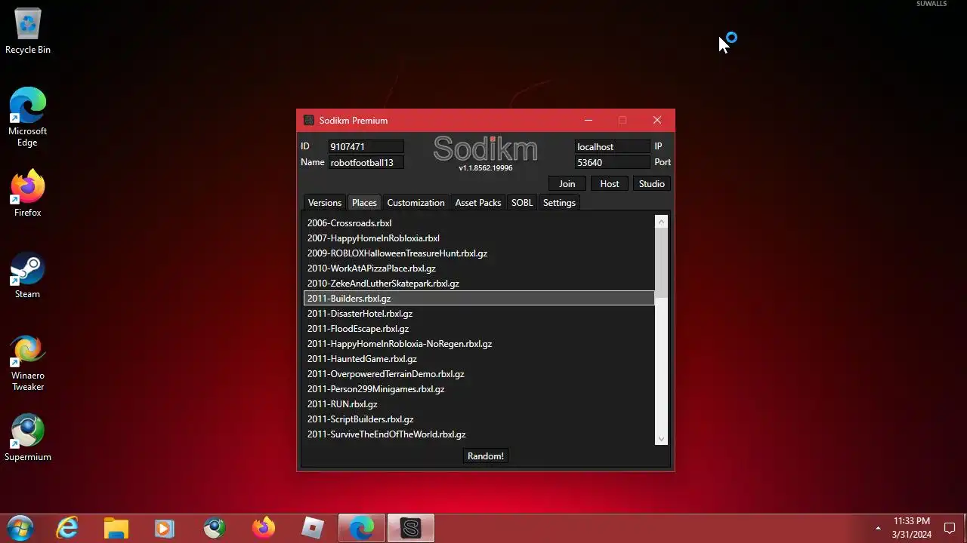Open Supermium from the taskbar
967x543 pixels.
(x=215, y=528)
